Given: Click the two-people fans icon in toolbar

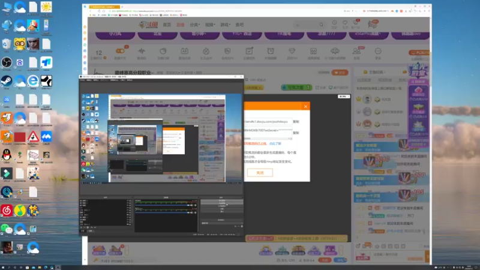Looking at the screenshot, I should tap(356, 51).
